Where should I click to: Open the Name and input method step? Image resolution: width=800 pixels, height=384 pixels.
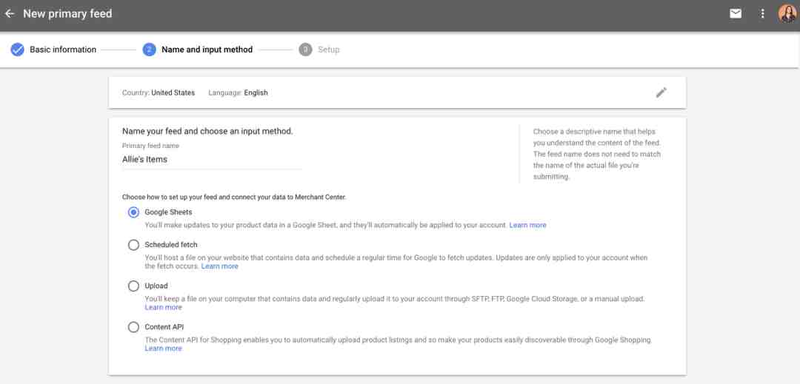click(x=207, y=50)
